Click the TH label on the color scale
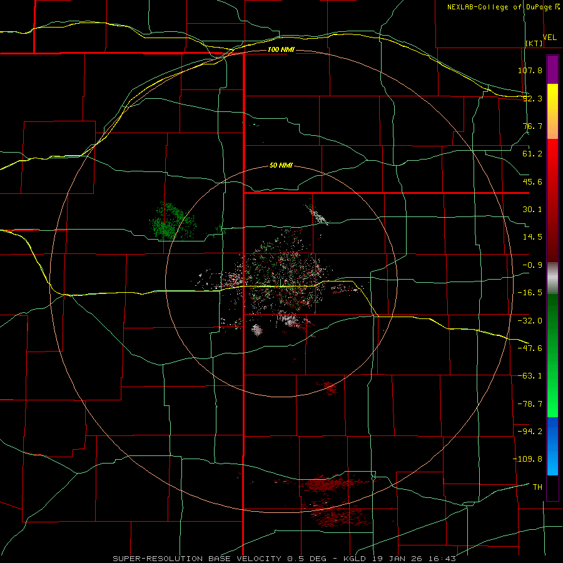This screenshot has width=563, height=563. [x=537, y=487]
